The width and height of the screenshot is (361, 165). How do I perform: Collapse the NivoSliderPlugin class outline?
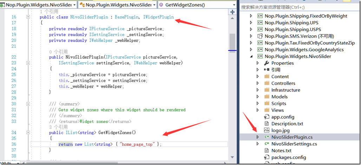(28, 17)
